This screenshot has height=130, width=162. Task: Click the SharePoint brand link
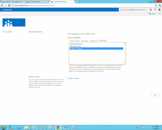[7, 10]
